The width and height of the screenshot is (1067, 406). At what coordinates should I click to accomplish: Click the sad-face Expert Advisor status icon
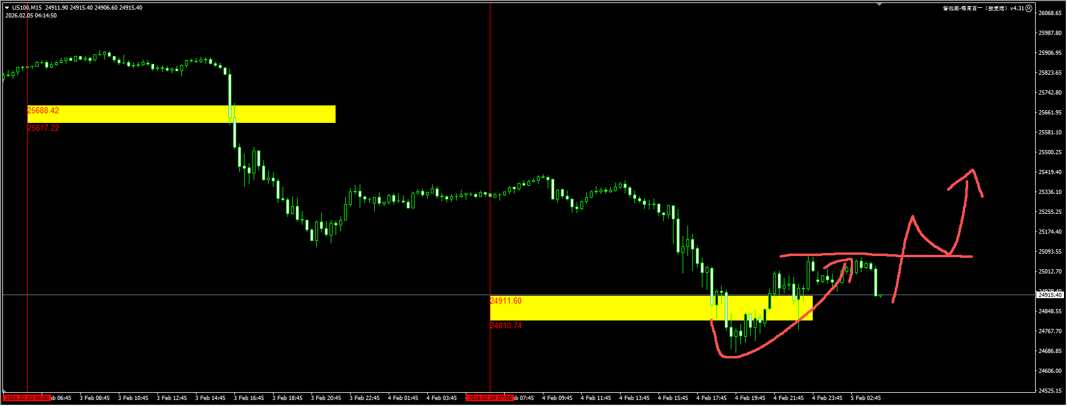[x=1029, y=8]
